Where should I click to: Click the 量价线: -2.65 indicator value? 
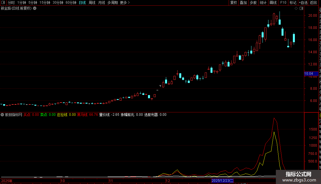tap(109, 115)
